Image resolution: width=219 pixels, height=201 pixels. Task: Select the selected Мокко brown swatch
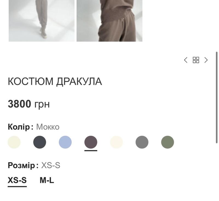(x=91, y=142)
